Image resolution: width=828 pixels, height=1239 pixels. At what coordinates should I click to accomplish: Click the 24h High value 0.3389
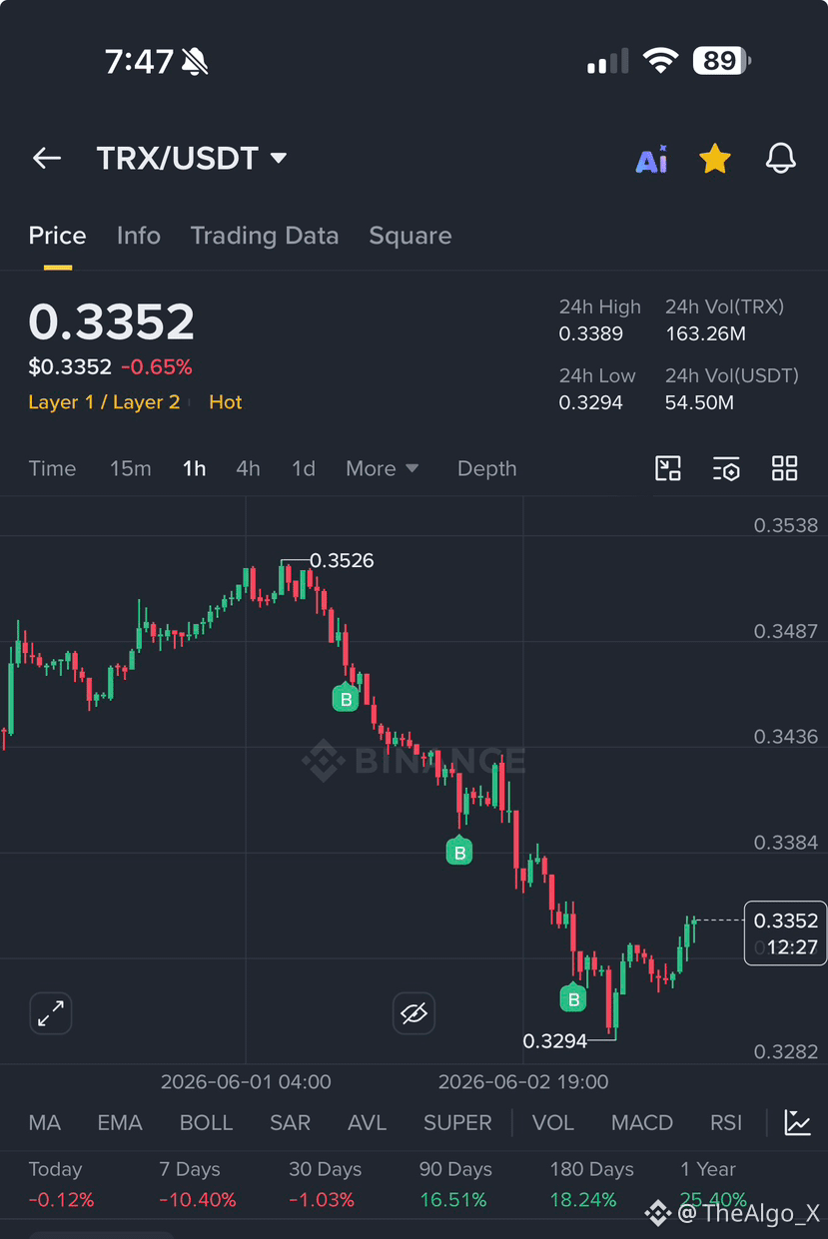tap(591, 334)
